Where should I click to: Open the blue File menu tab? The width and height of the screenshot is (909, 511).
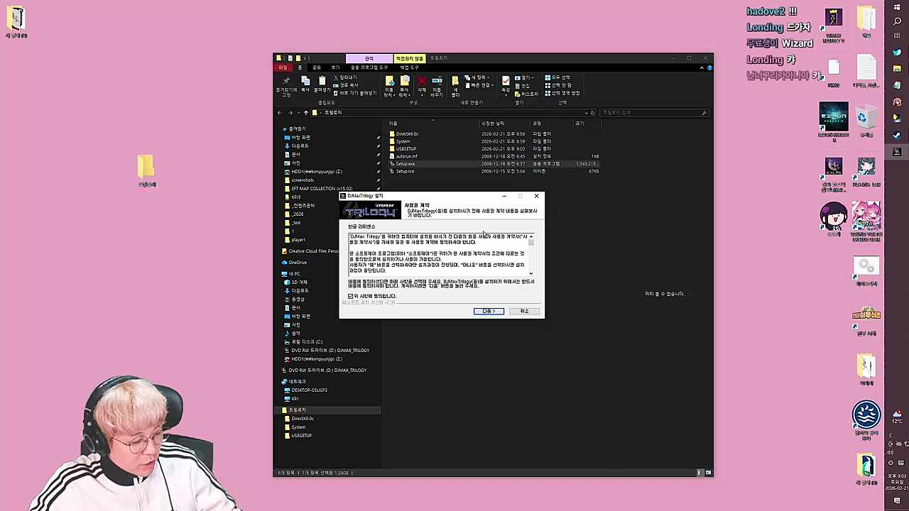point(283,67)
